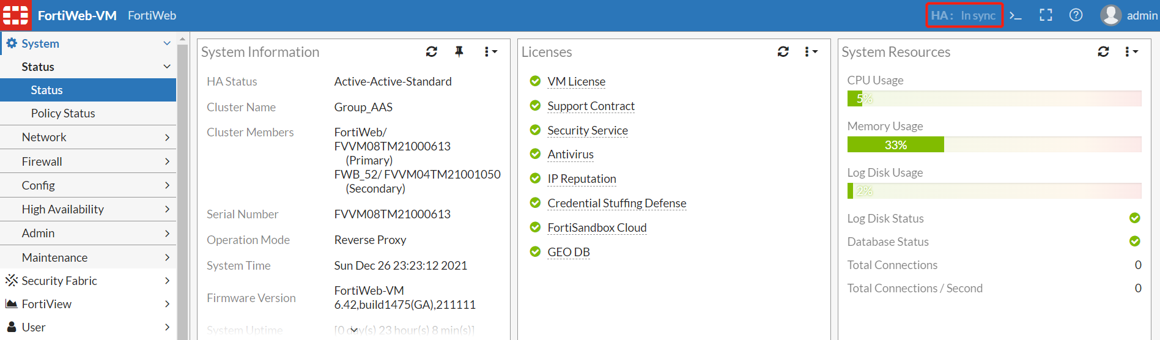
Task: Open the CLI console icon
Action: pyautogui.click(x=1016, y=15)
